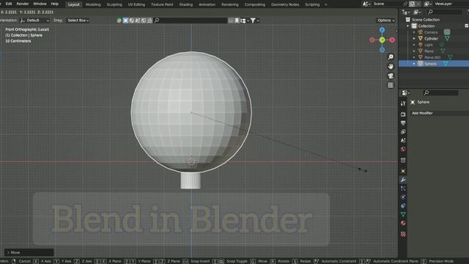469x264 pixels.
Task: Open the Object Constraints properties tab
Action: tap(403, 205)
